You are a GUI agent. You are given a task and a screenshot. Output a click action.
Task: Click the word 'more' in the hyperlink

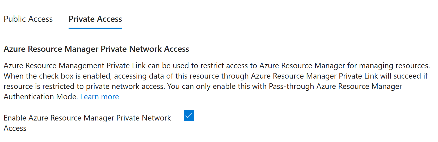click(x=110, y=97)
